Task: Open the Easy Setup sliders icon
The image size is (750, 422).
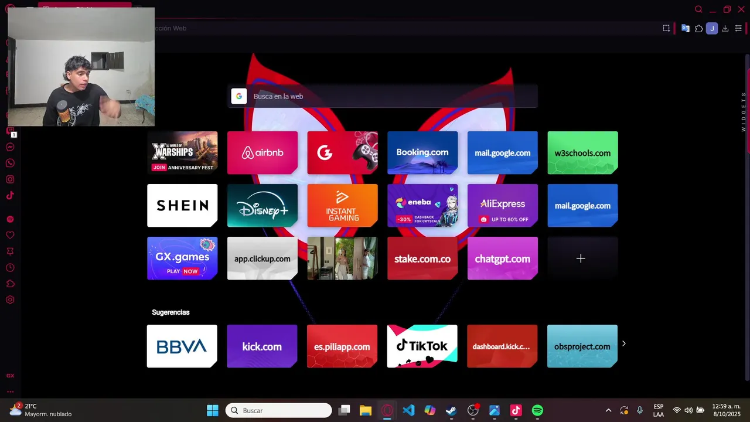Action: tap(738, 28)
